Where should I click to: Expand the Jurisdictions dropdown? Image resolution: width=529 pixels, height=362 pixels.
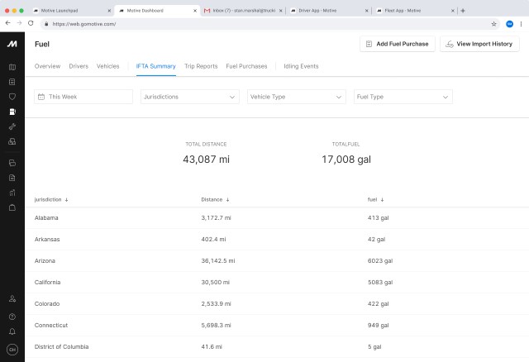[x=190, y=97]
